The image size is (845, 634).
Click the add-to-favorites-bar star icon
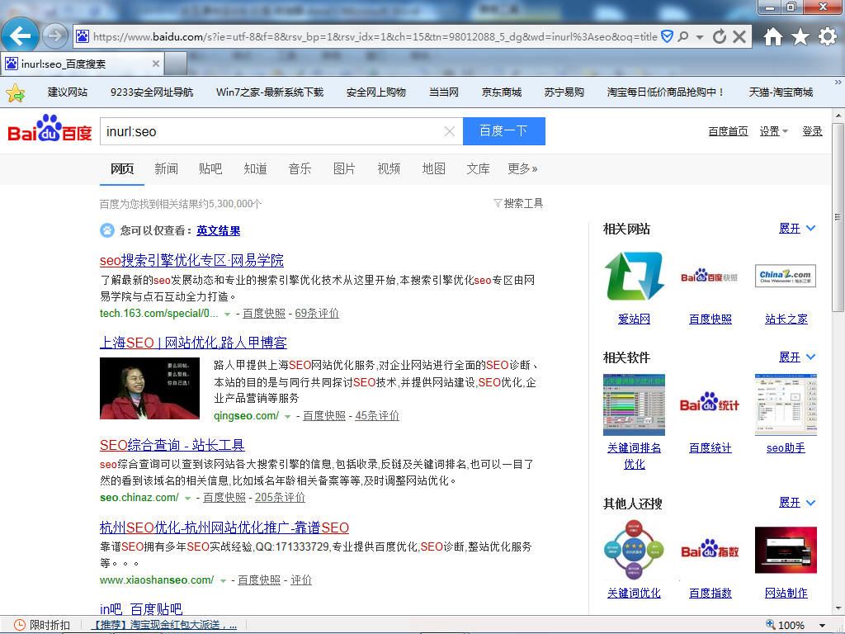15,92
